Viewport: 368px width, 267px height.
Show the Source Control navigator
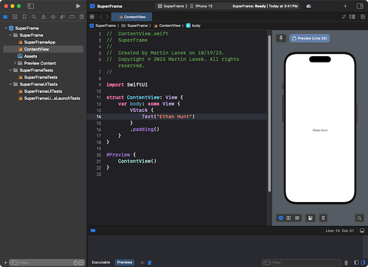[x=15, y=17]
